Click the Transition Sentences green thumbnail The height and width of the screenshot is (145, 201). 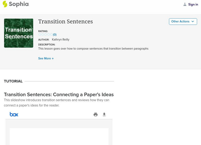pos(19,33)
